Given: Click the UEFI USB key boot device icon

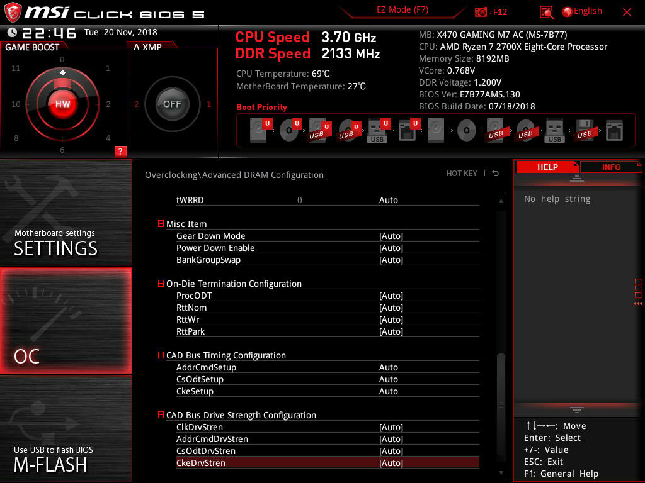Looking at the screenshot, I should 379,130.
